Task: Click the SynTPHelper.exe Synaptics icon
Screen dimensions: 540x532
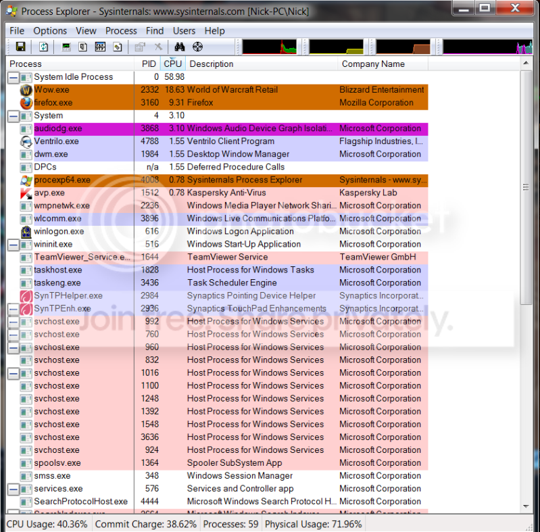Action: (x=26, y=296)
